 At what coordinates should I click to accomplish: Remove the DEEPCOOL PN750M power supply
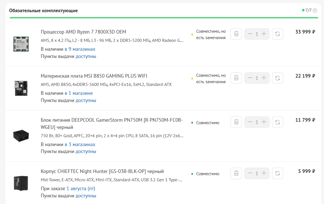[236, 122]
